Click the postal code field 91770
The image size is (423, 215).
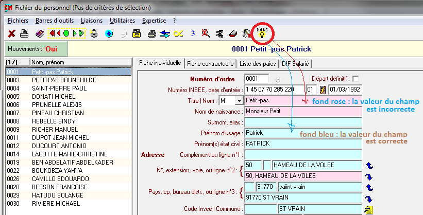tap(266, 187)
